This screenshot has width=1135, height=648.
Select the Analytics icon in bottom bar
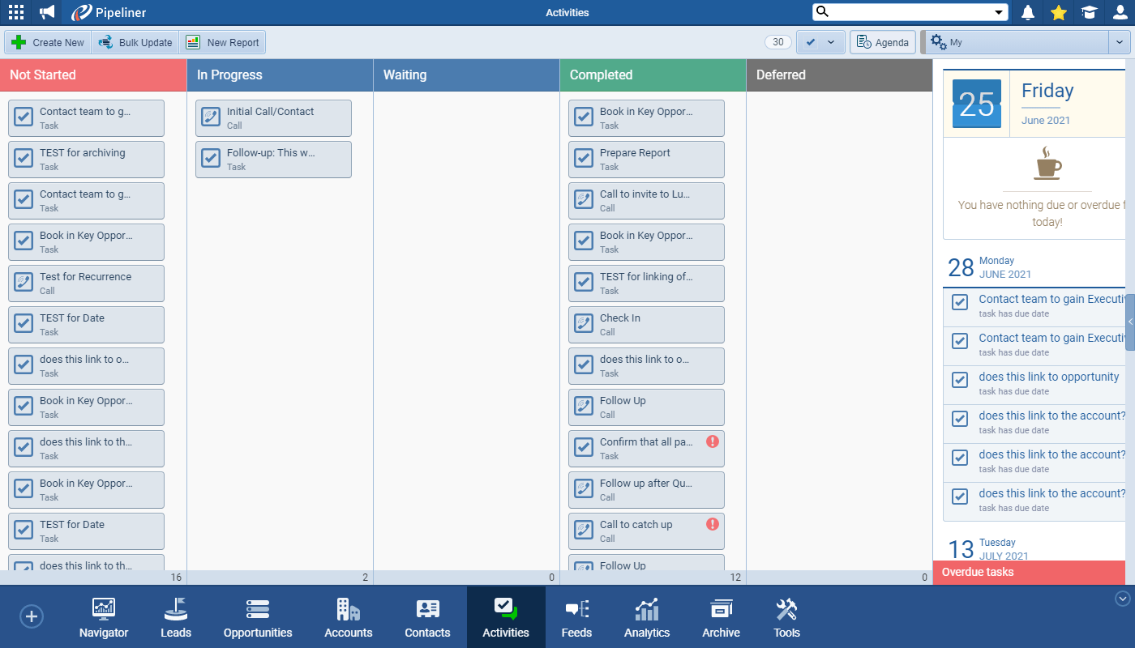click(646, 616)
